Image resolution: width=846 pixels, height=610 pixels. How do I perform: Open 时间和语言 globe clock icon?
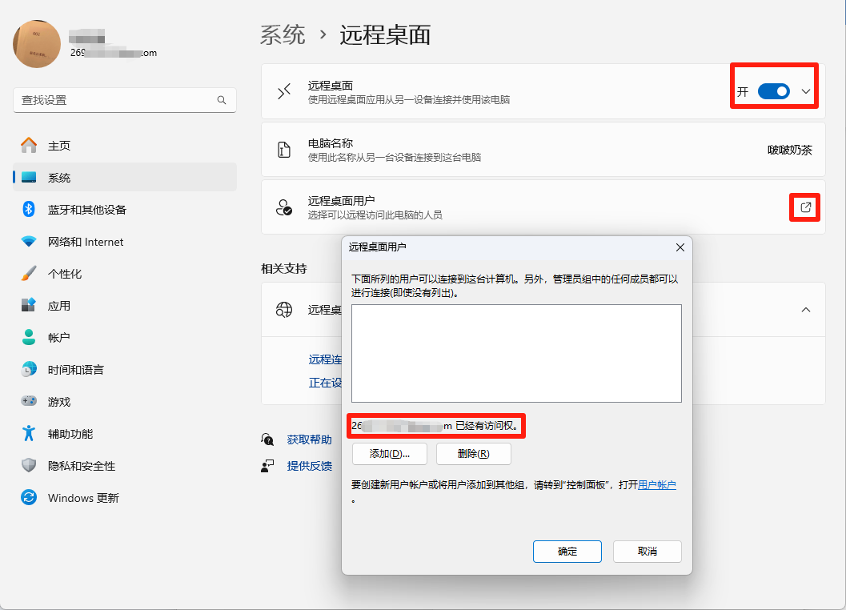pos(29,369)
